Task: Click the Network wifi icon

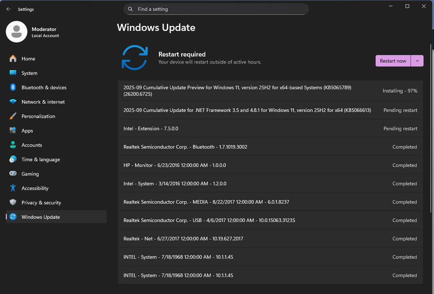Action: point(13,102)
